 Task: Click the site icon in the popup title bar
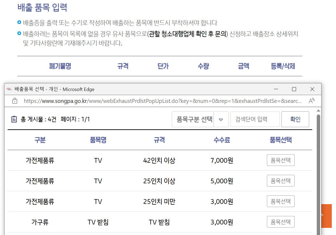[9, 89]
